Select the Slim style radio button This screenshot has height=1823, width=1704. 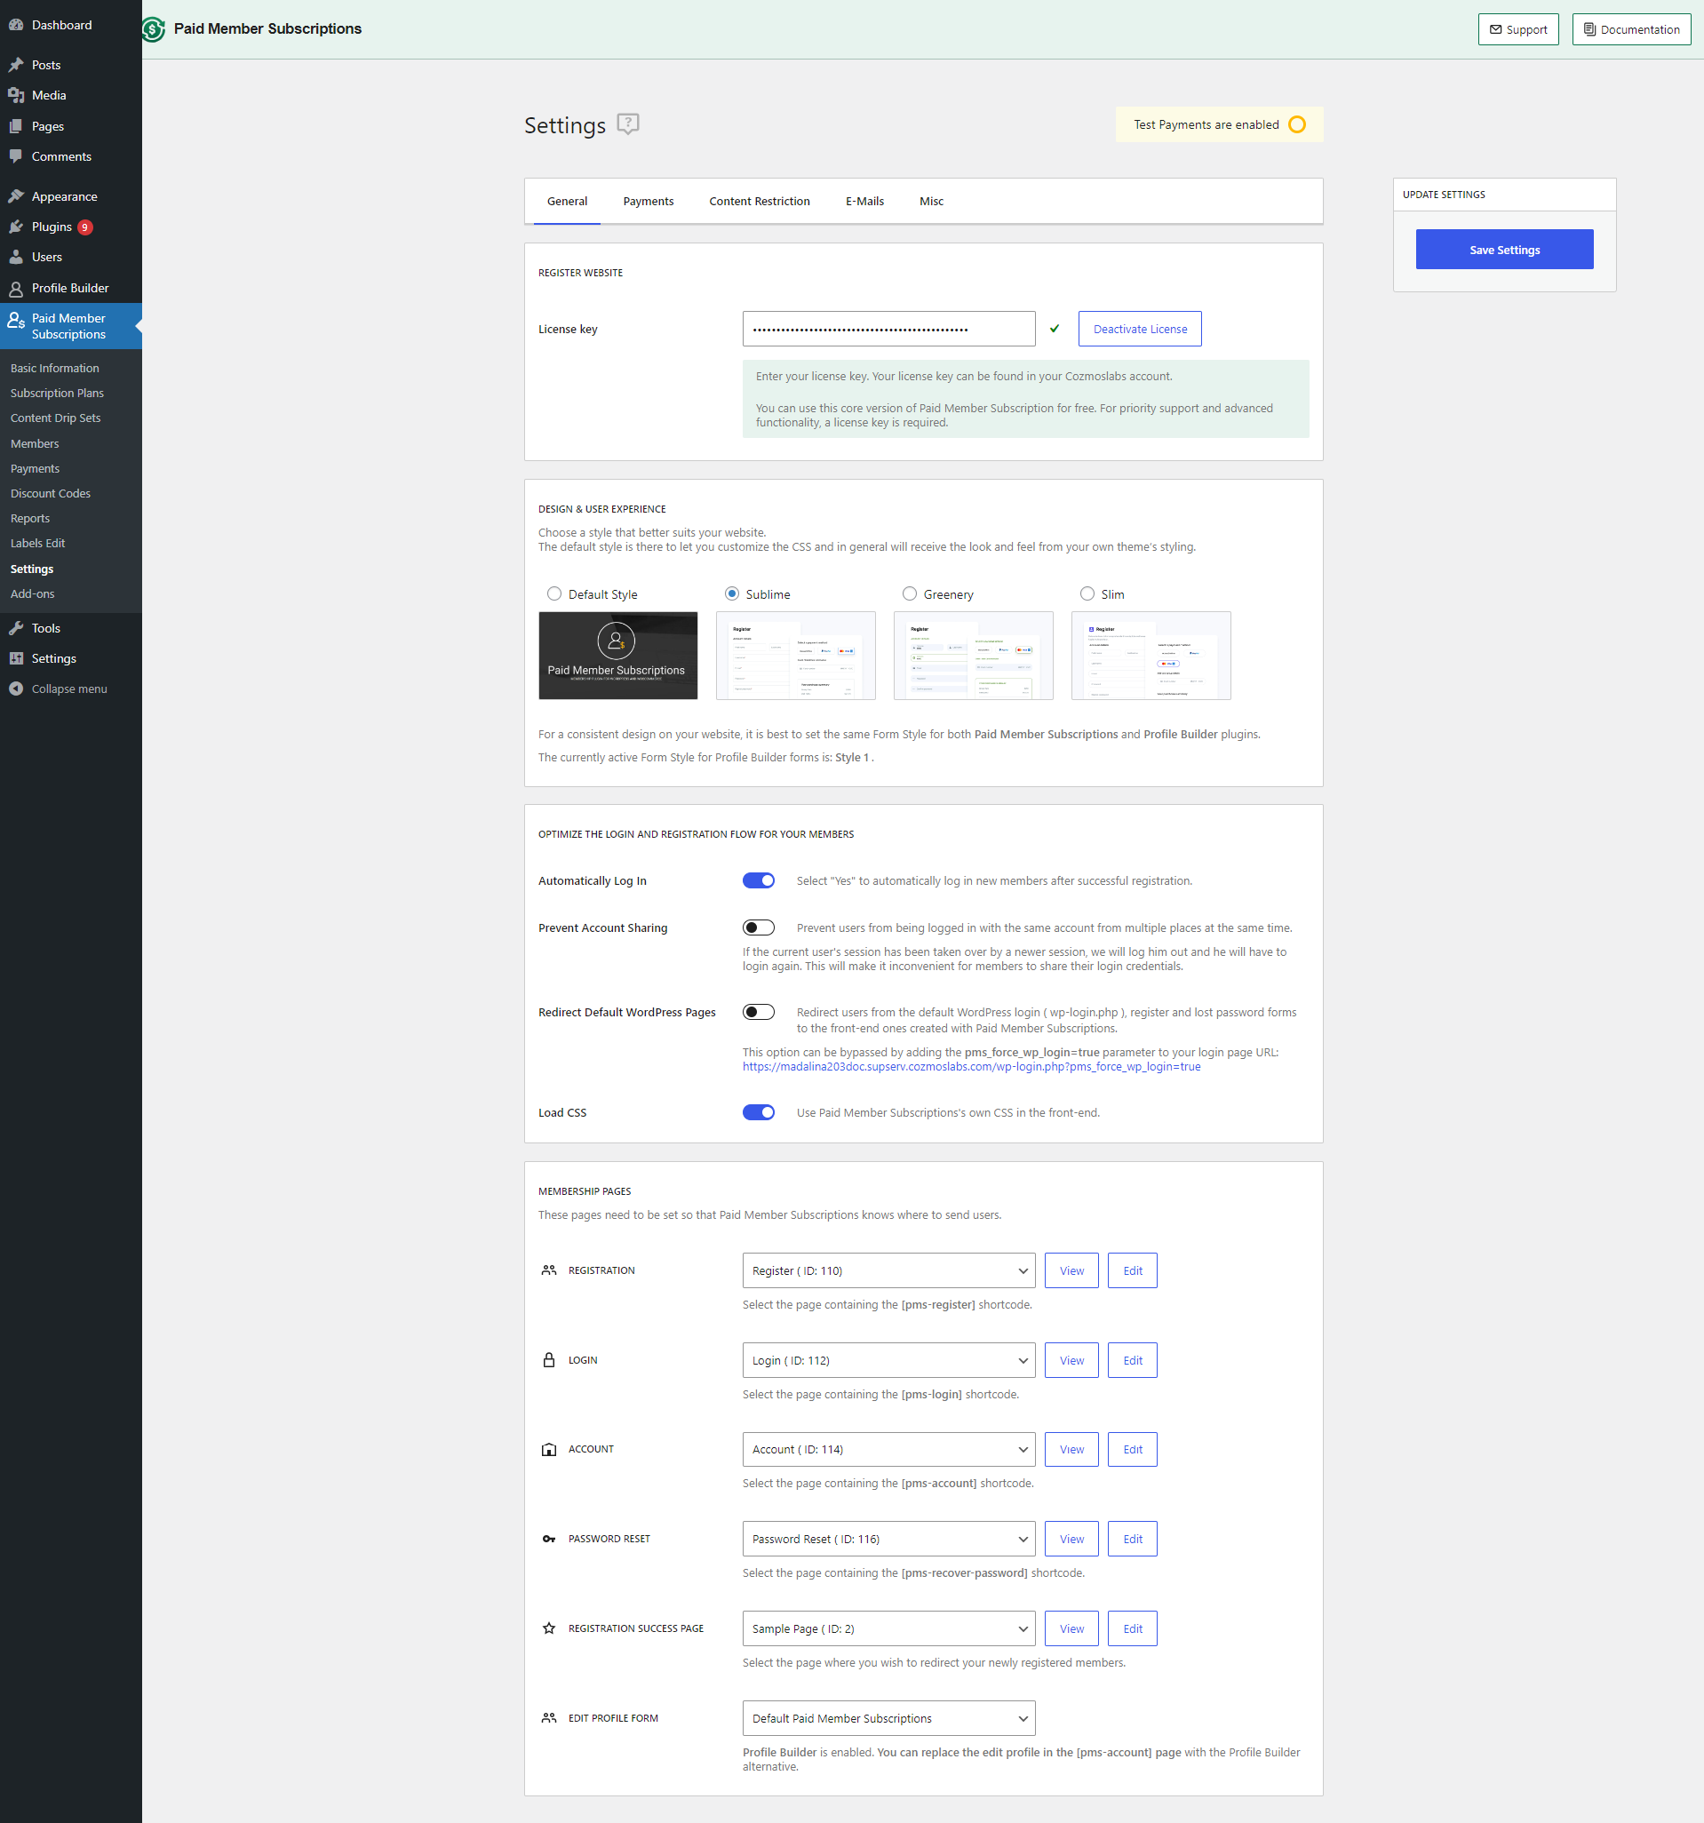tap(1087, 593)
